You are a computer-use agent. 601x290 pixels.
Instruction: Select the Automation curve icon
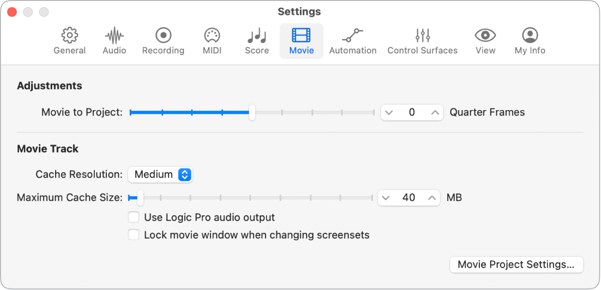352,36
